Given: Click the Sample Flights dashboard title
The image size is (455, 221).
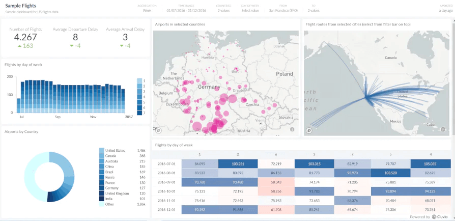Looking at the screenshot, I should [20, 6].
